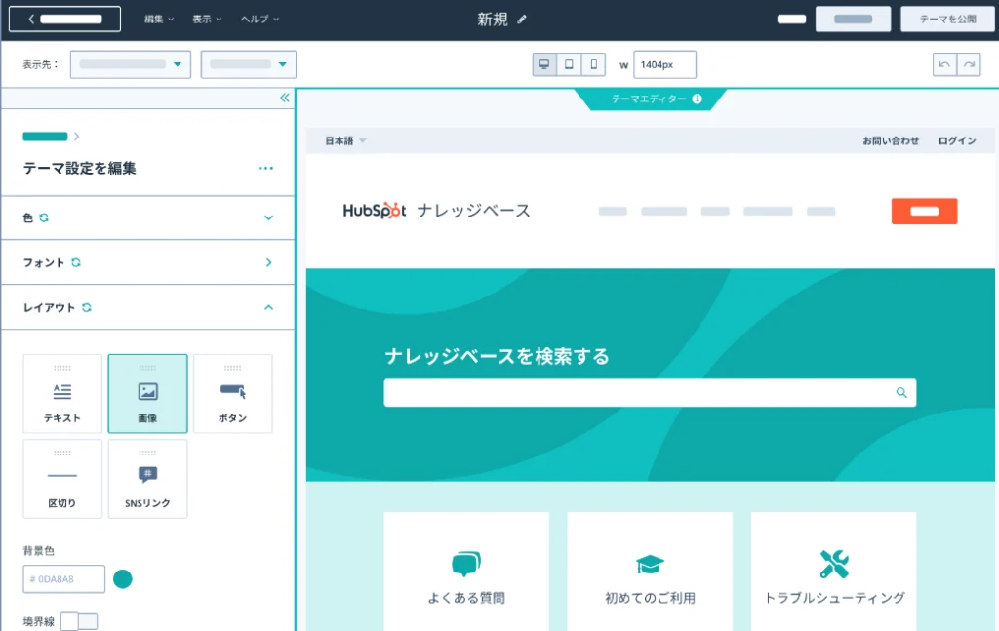Screen dimensions: 999x631
Task: Switch to mobile preview icon
Action: click(593, 64)
